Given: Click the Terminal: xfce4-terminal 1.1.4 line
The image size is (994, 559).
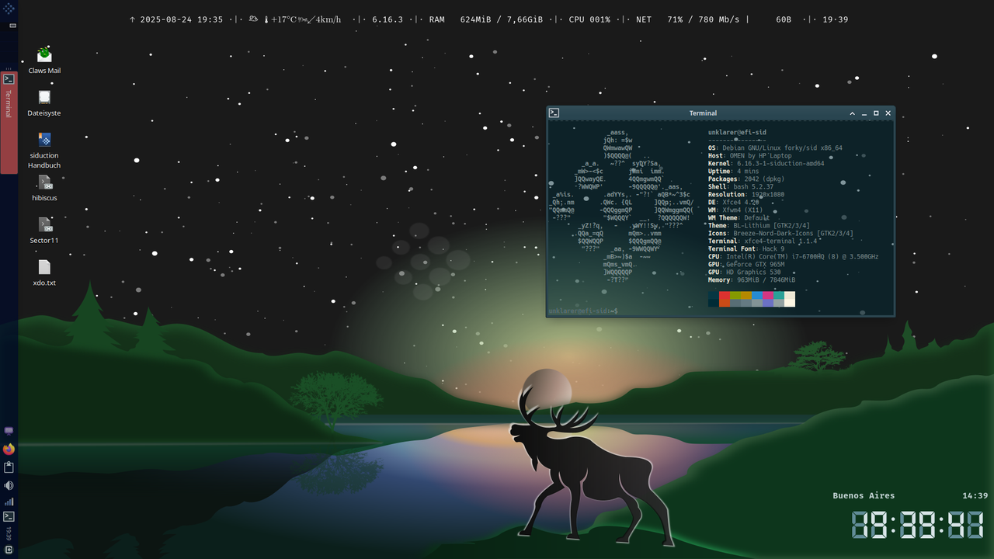Looking at the screenshot, I should point(763,241).
